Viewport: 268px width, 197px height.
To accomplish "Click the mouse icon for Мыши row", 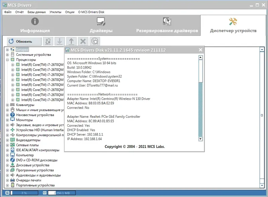I will tap(12, 109).
